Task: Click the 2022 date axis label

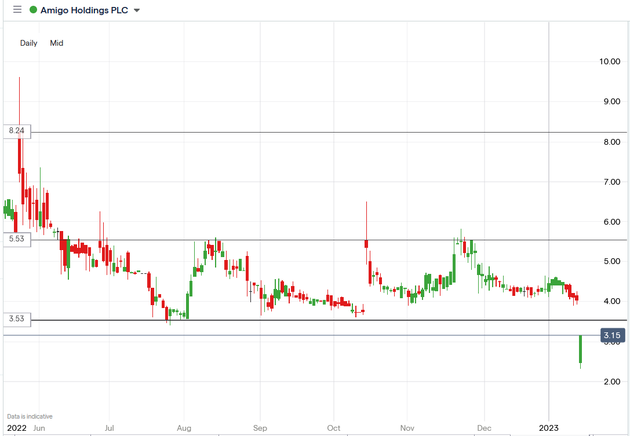Action: pyautogui.click(x=17, y=428)
